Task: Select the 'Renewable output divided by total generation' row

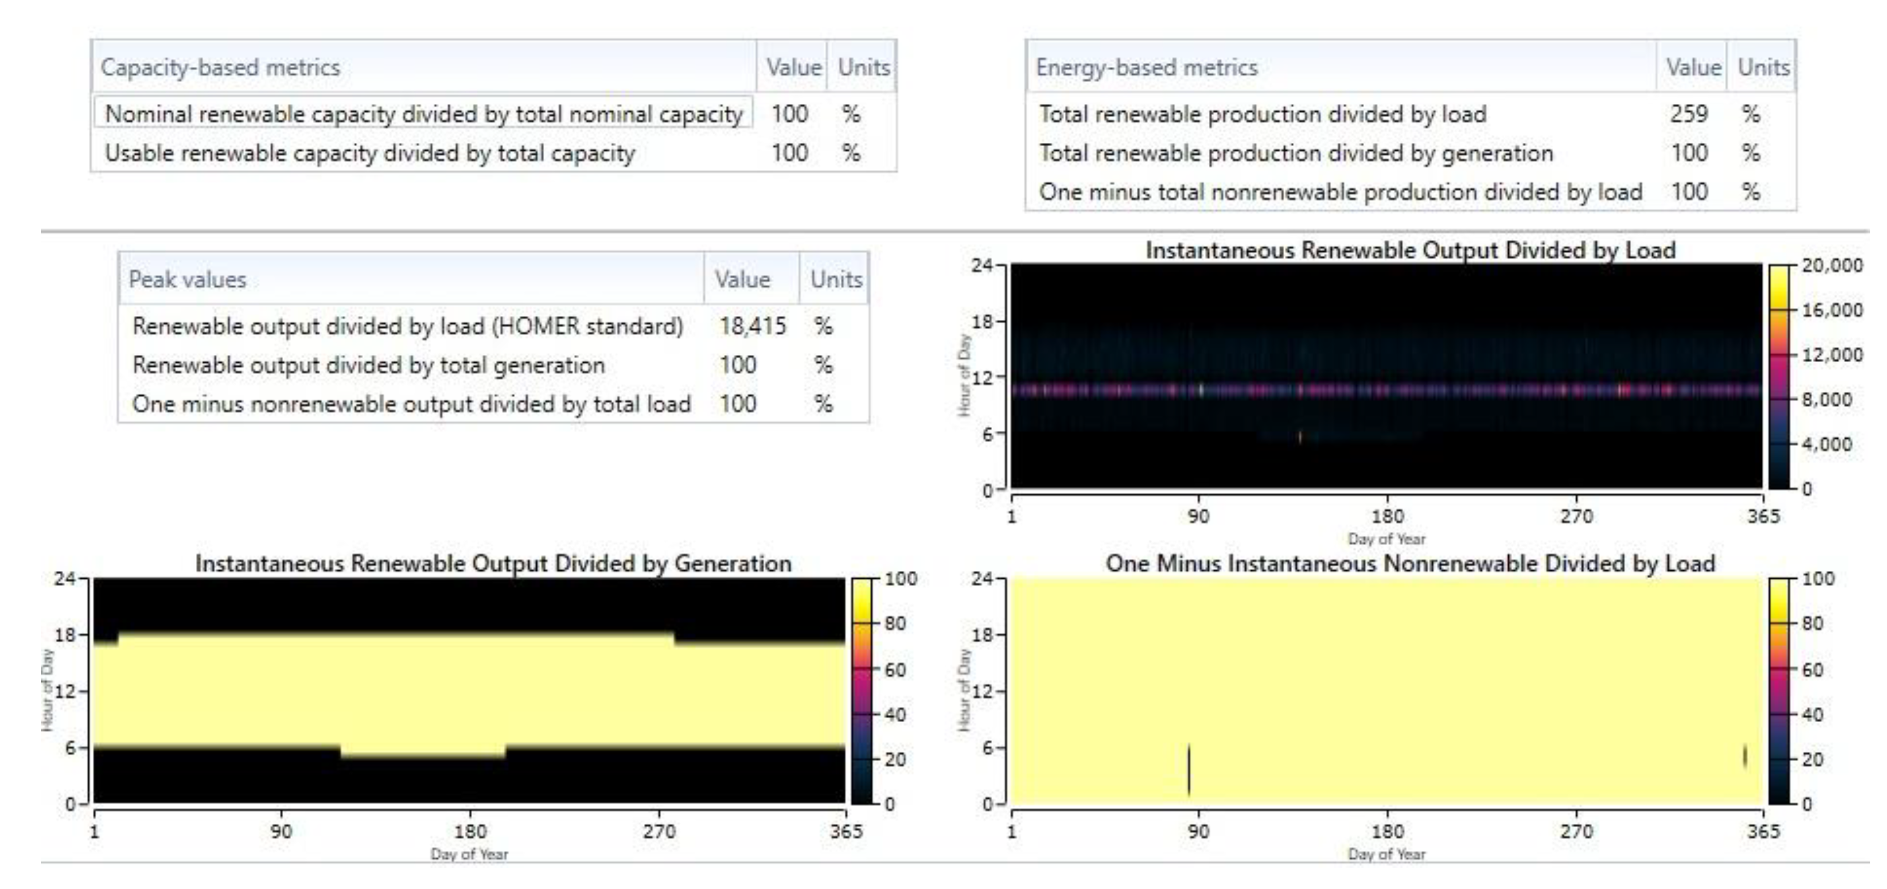Action: [x=369, y=364]
